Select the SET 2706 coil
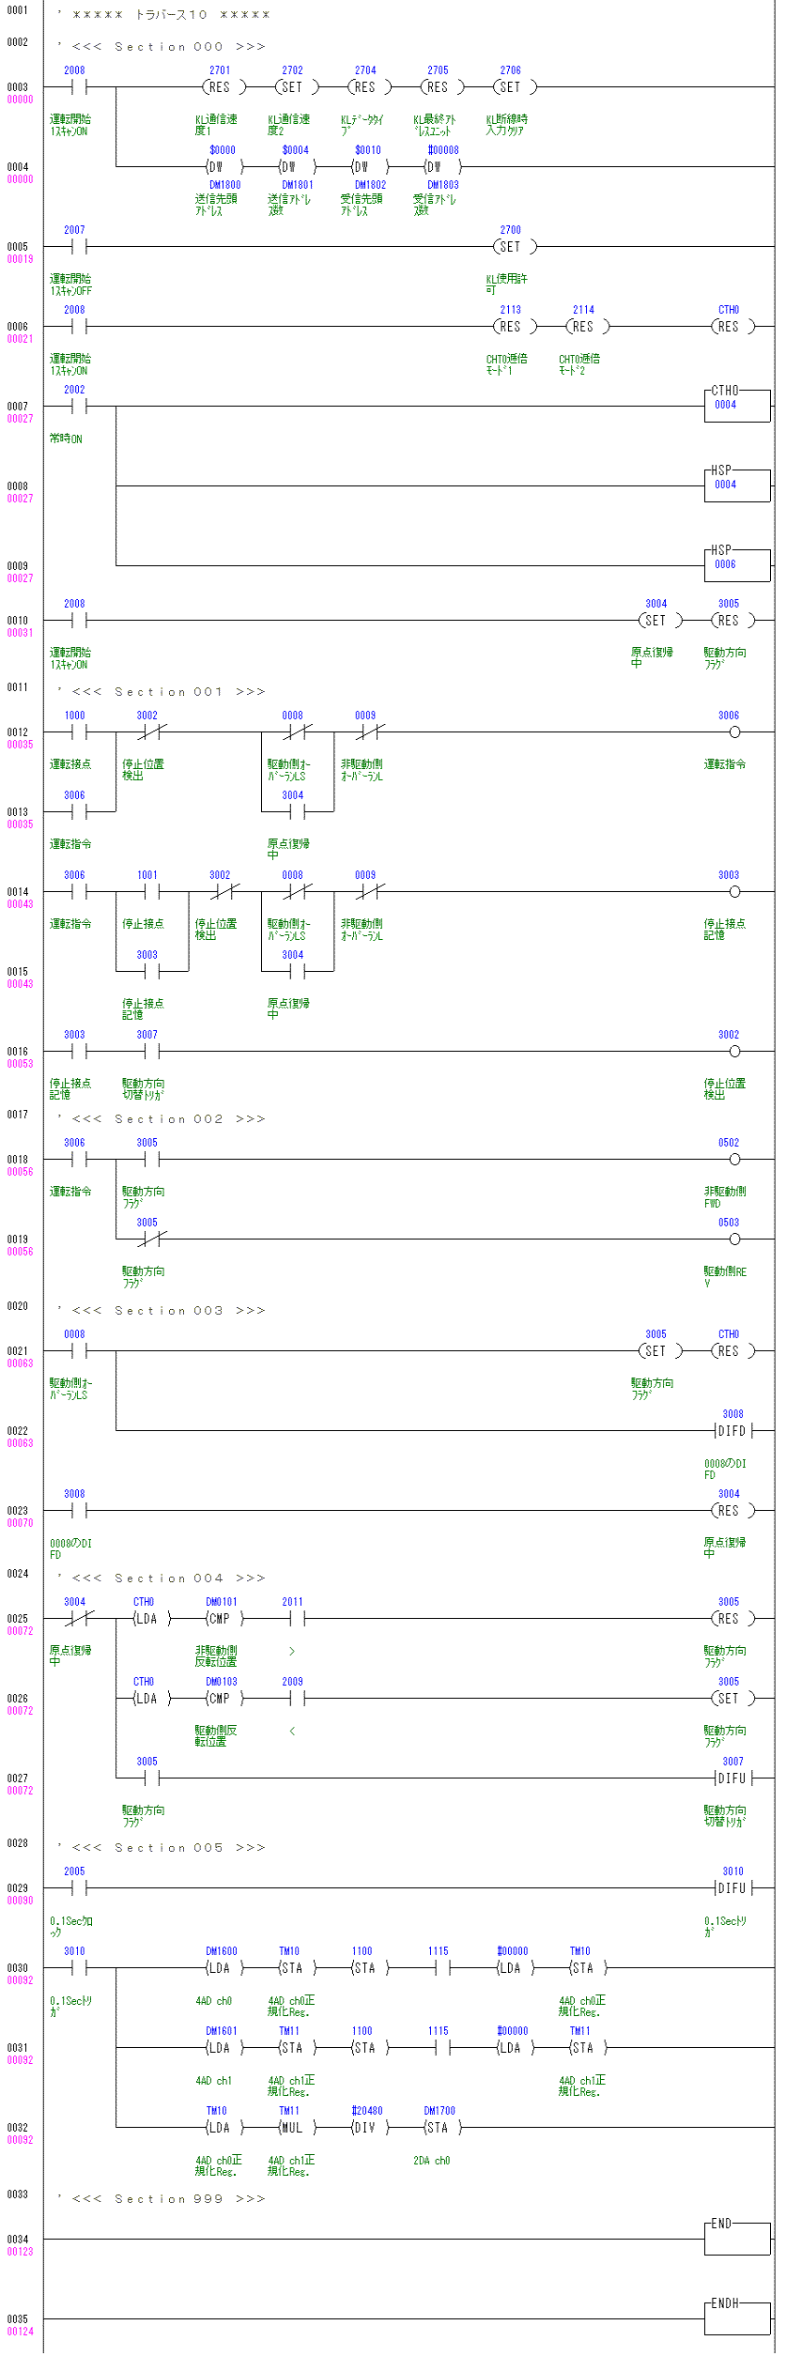 click(515, 87)
